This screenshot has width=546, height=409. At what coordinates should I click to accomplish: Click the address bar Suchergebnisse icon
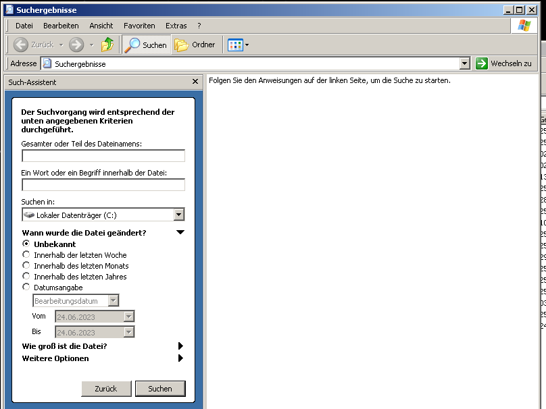click(47, 63)
